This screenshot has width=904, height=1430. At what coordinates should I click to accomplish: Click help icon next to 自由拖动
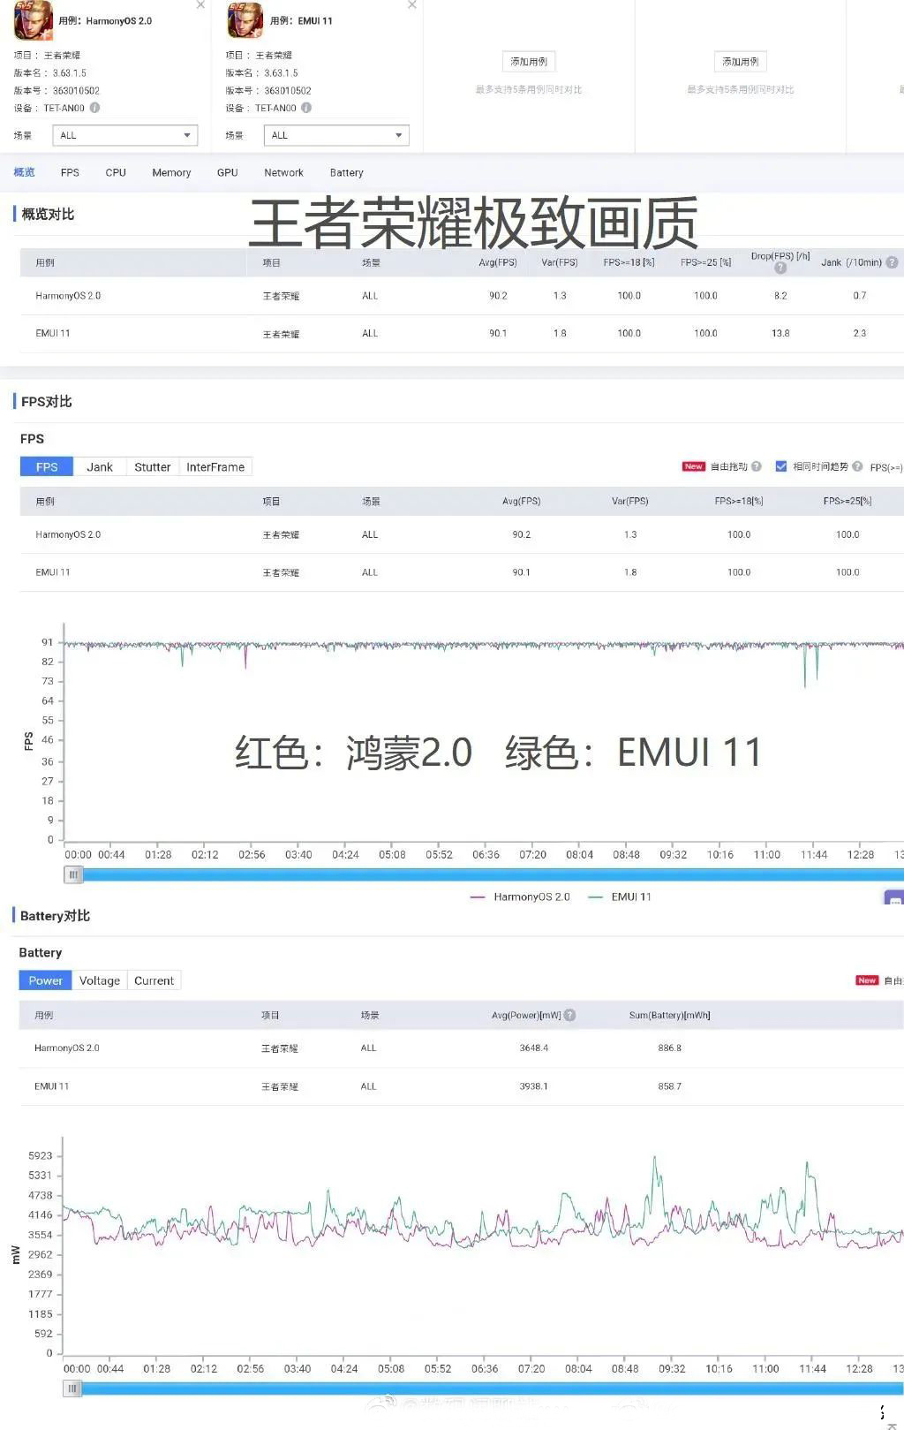(757, 466)
